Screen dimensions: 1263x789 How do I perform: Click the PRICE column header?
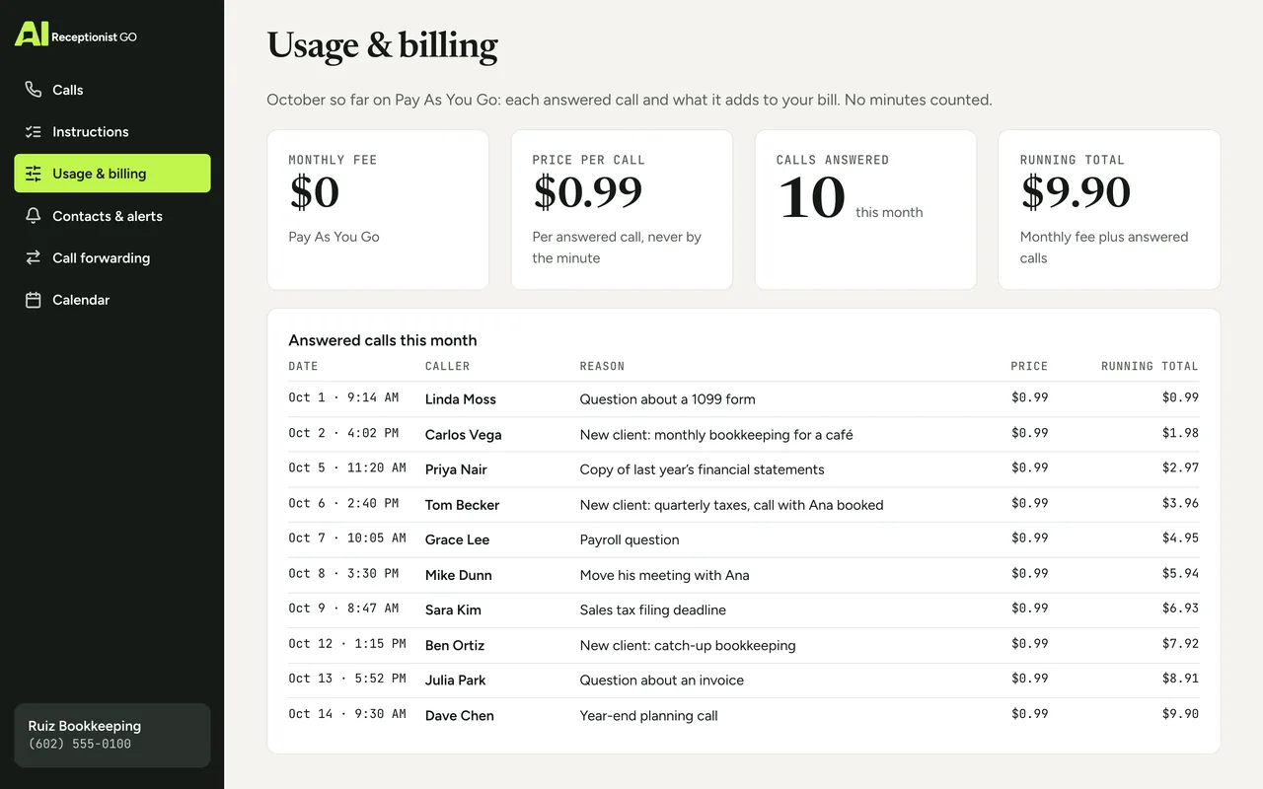(1029, 366)
